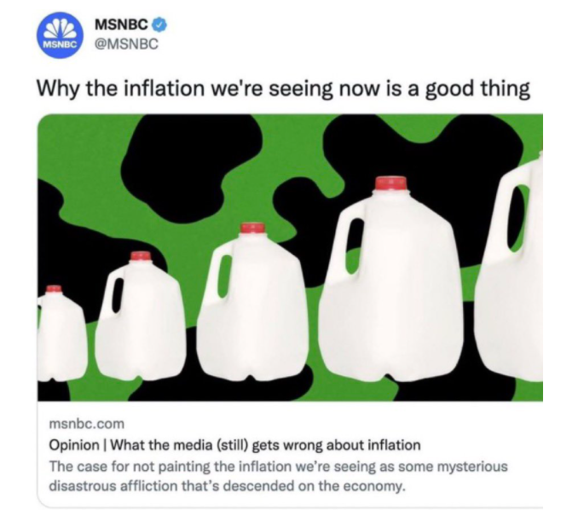Select the tweet text about inflation
The image size is (578, 522).
pyautogui.click(x=283, y=89)
